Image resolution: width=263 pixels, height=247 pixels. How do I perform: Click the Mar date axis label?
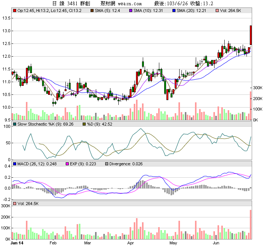[88, 243]
